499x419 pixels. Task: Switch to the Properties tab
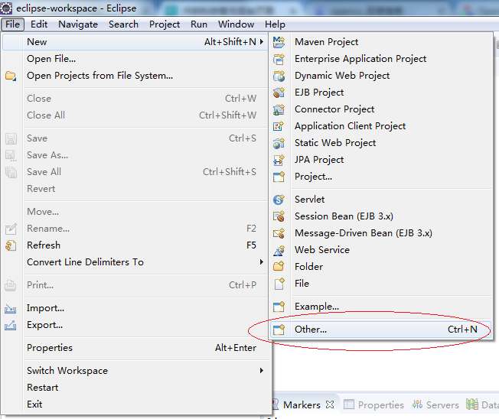(374, 404)
